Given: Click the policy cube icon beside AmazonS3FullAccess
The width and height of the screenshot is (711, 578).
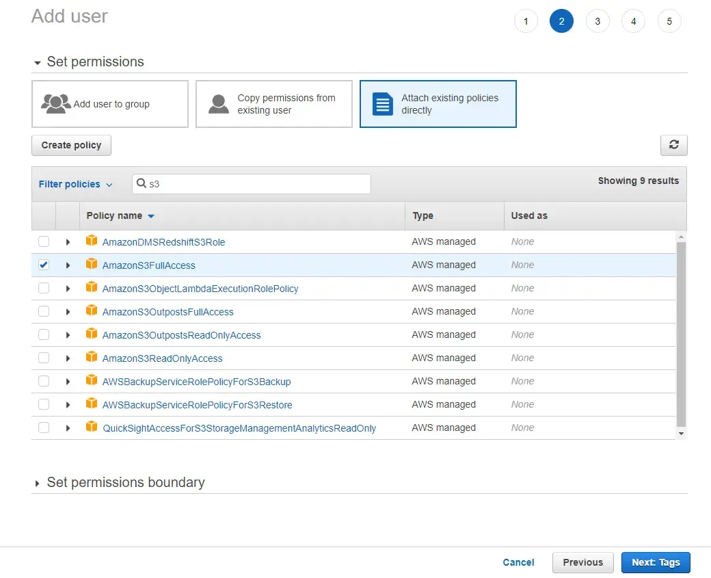Looking at the screenshot, I should (x=92, y=265).
